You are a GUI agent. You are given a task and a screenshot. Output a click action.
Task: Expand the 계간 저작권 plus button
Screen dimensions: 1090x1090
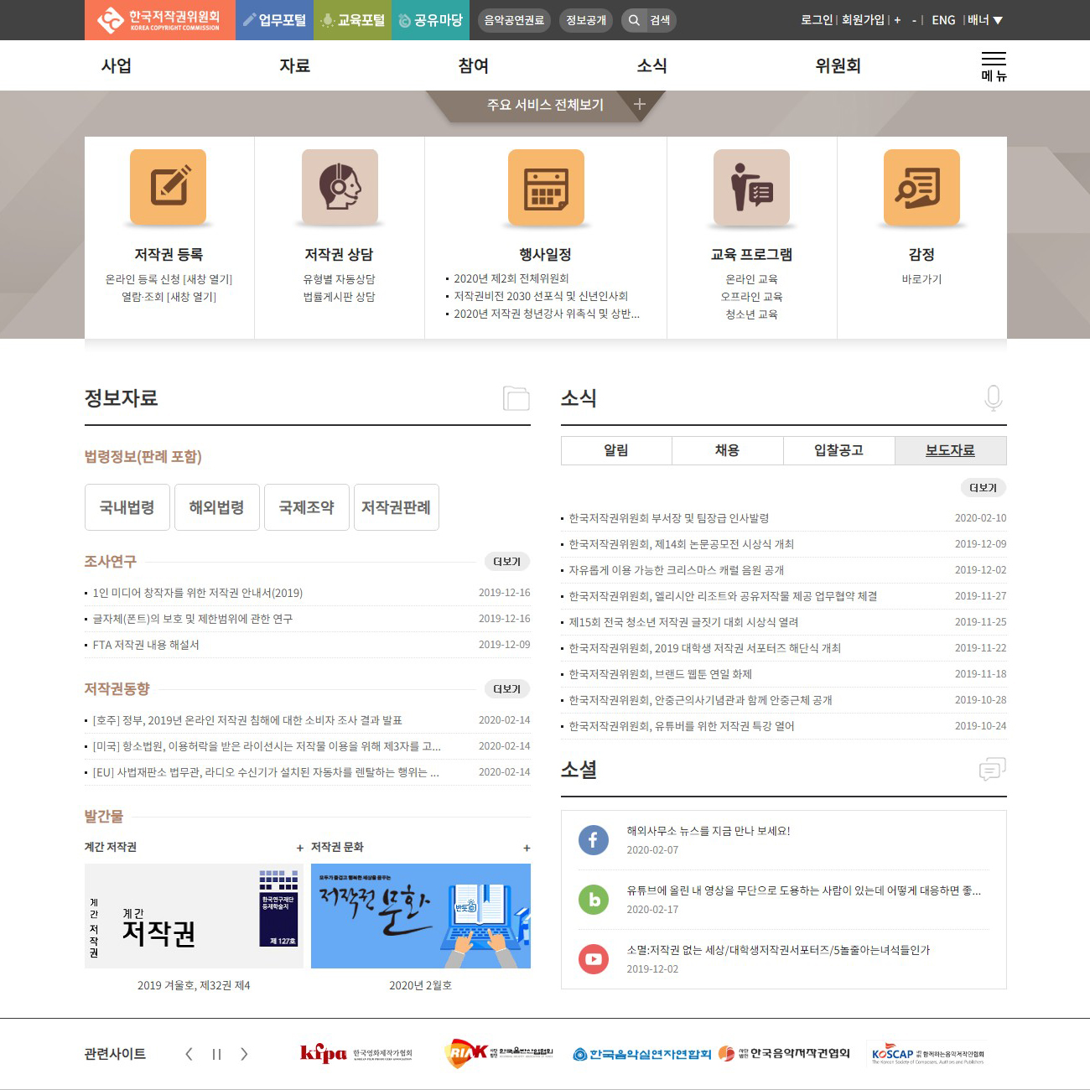(x=300, y=848)
